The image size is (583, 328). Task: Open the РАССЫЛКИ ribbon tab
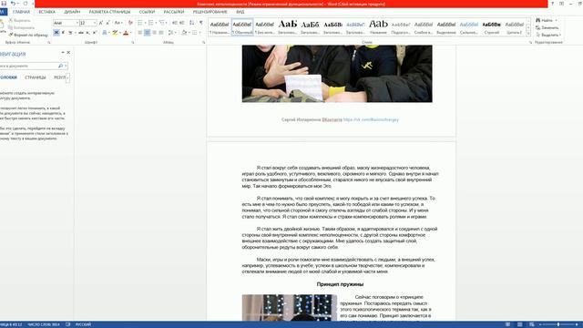coord(174,12)
